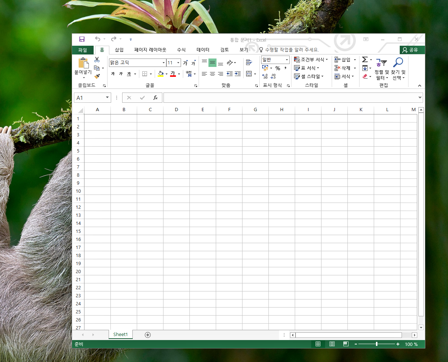This screenshot has width=448, height=362.
Task: Increase the font size
Action: tap(185, 63)
